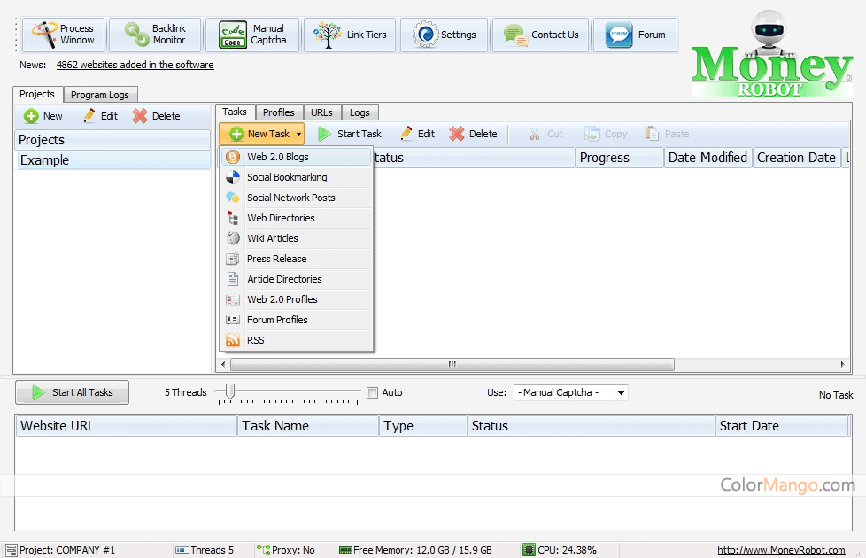Image resolution: width=866 pixels, height=558 pixels.
Task: Open the Forum icon
Action: [619, 35]
